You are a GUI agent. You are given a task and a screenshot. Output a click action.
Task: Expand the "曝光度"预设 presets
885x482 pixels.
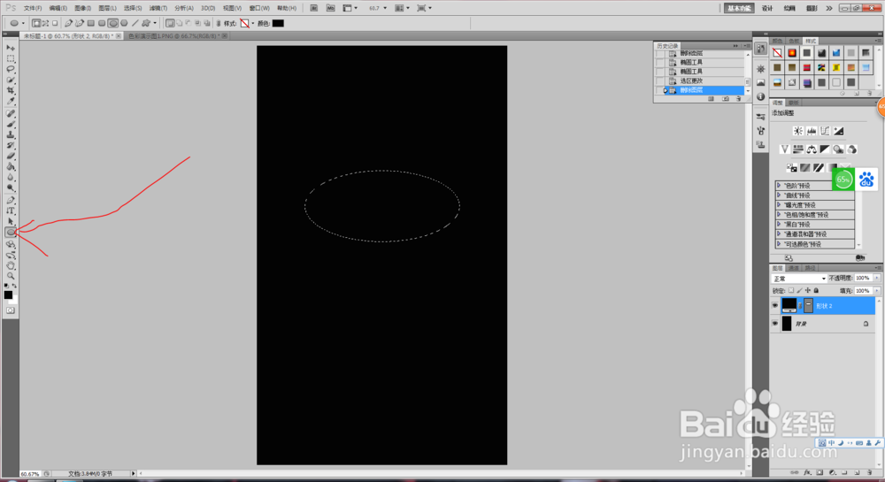(779, 204)
